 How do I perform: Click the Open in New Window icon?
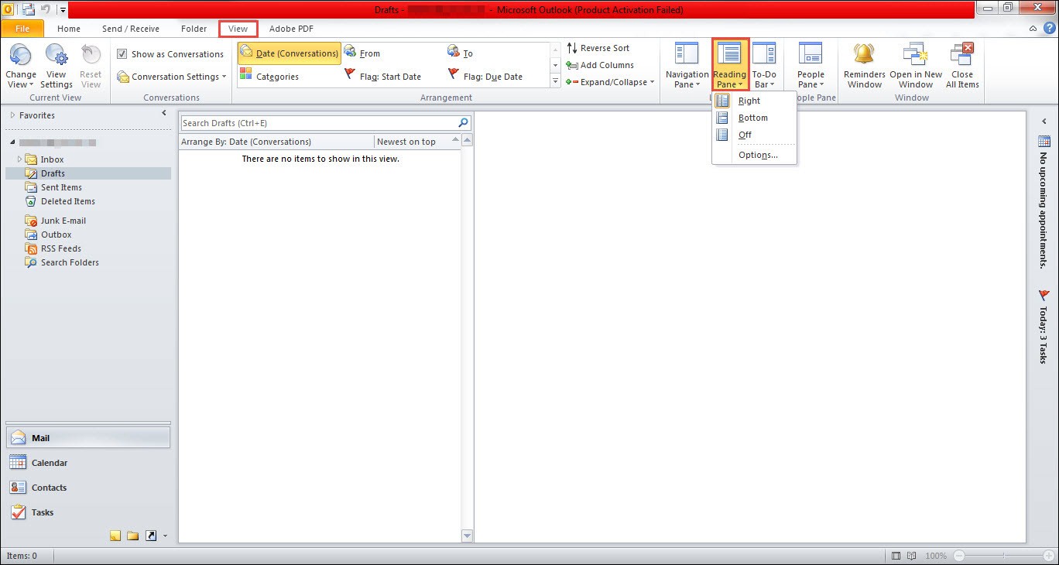(916, 54)
